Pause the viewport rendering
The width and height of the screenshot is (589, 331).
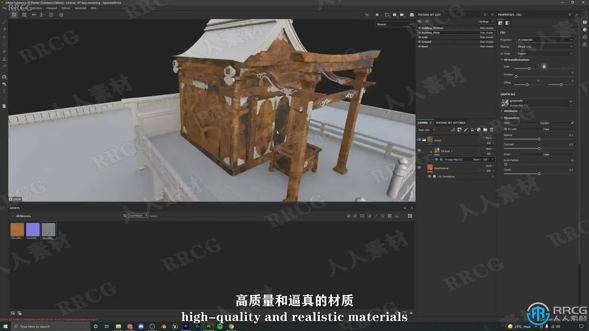[377, 15]
